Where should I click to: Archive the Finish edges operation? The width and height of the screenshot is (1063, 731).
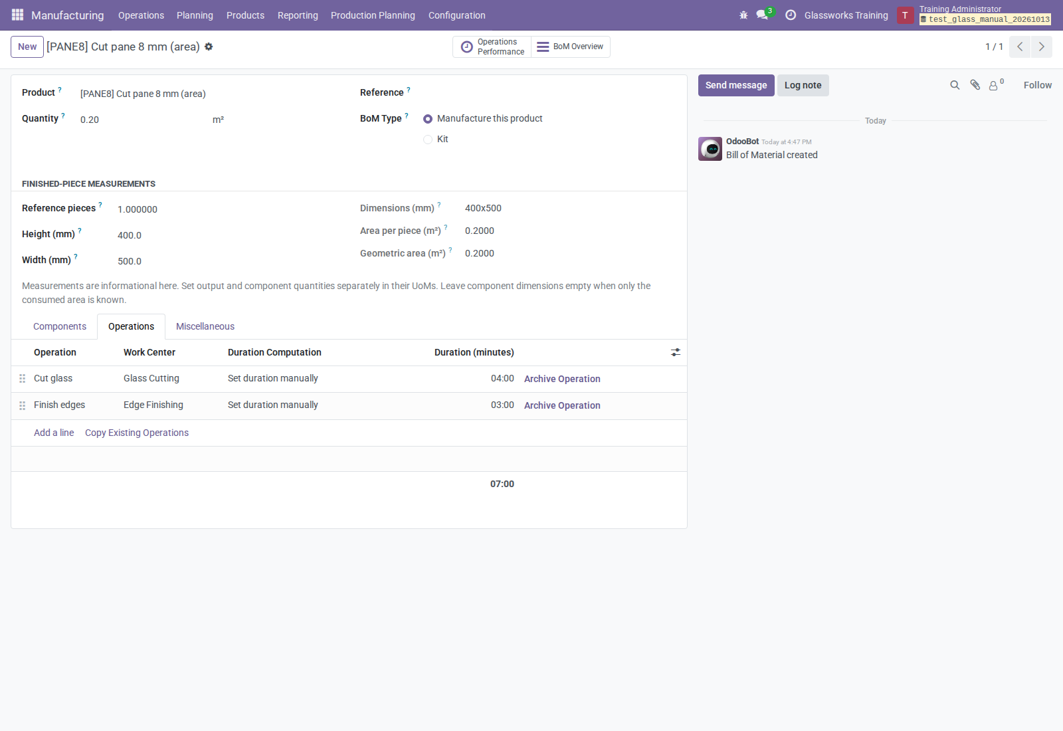pyautogui.click(x=562, y=405)
